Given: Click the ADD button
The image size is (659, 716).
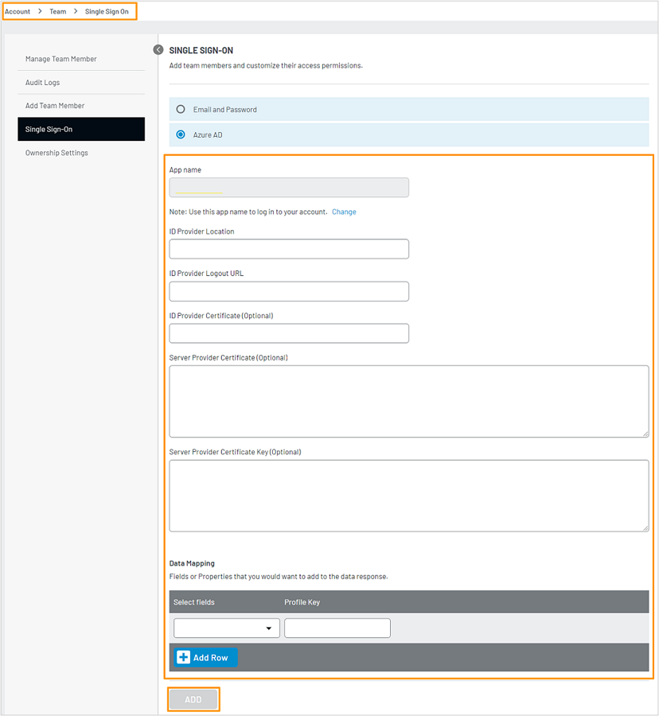Looking at the screenshot, I should coord(193,698).
